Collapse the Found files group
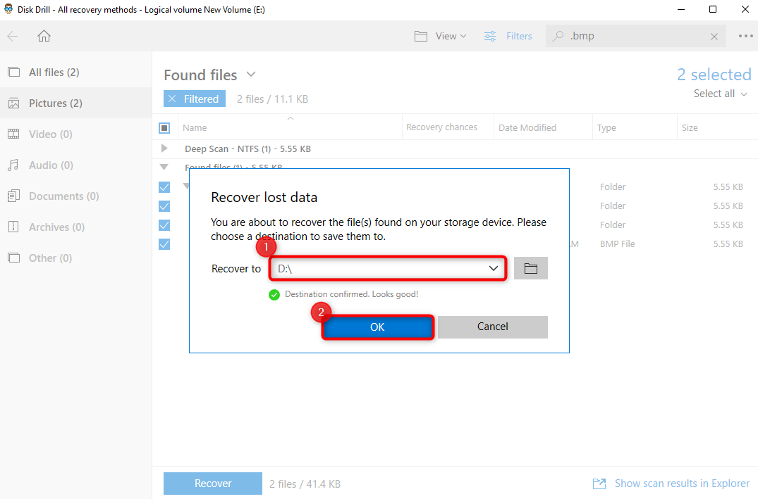The width and height of the screenshot is (758, 499). pos(164,167)
